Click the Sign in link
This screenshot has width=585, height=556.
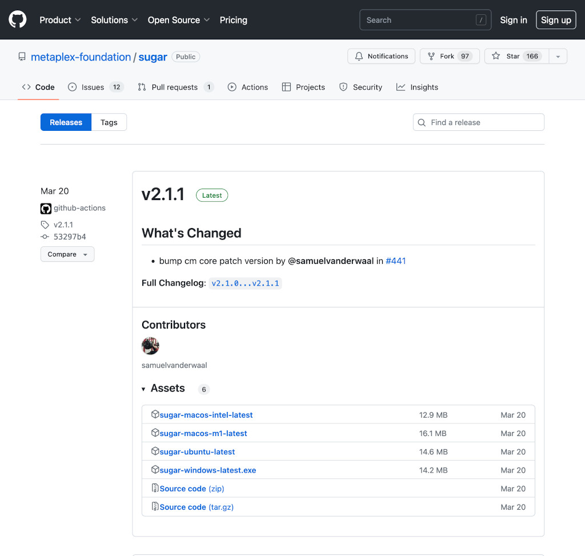pyautogui.click(x=514, y=20)
